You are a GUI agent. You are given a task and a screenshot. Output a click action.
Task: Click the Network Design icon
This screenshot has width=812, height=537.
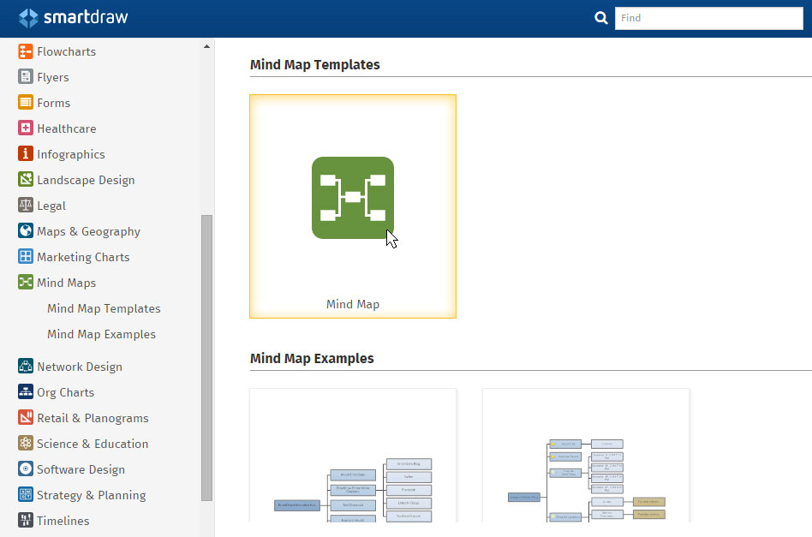(x=26, y=366)
